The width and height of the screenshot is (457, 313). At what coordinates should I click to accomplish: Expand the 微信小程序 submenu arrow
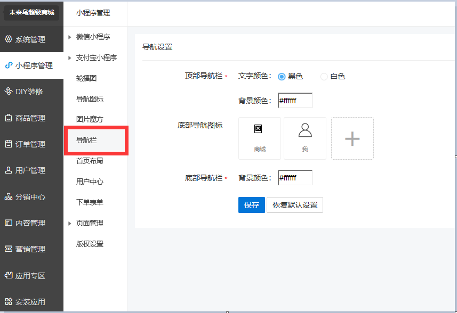click(69, 37)
